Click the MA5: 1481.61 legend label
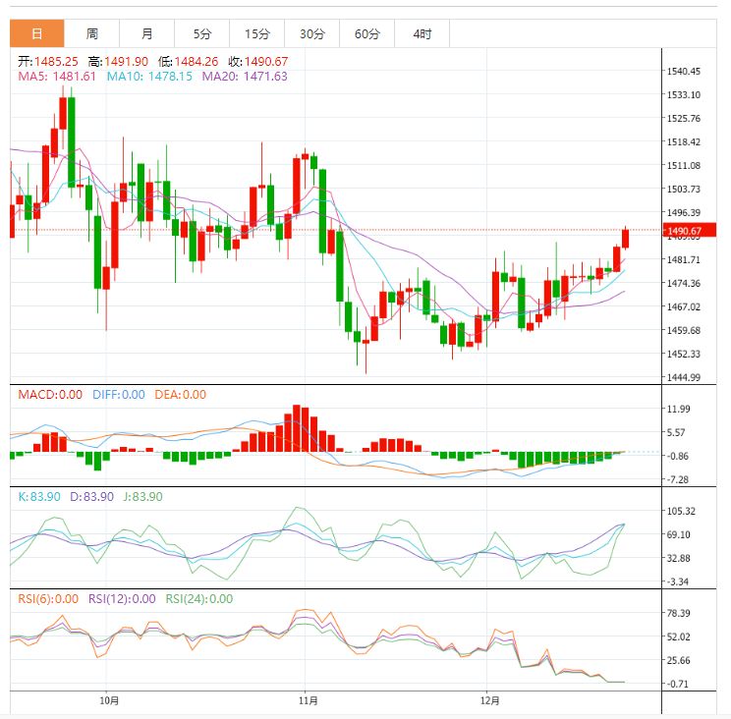The width and height of the screenshot is (731, 719). [57, 76]
